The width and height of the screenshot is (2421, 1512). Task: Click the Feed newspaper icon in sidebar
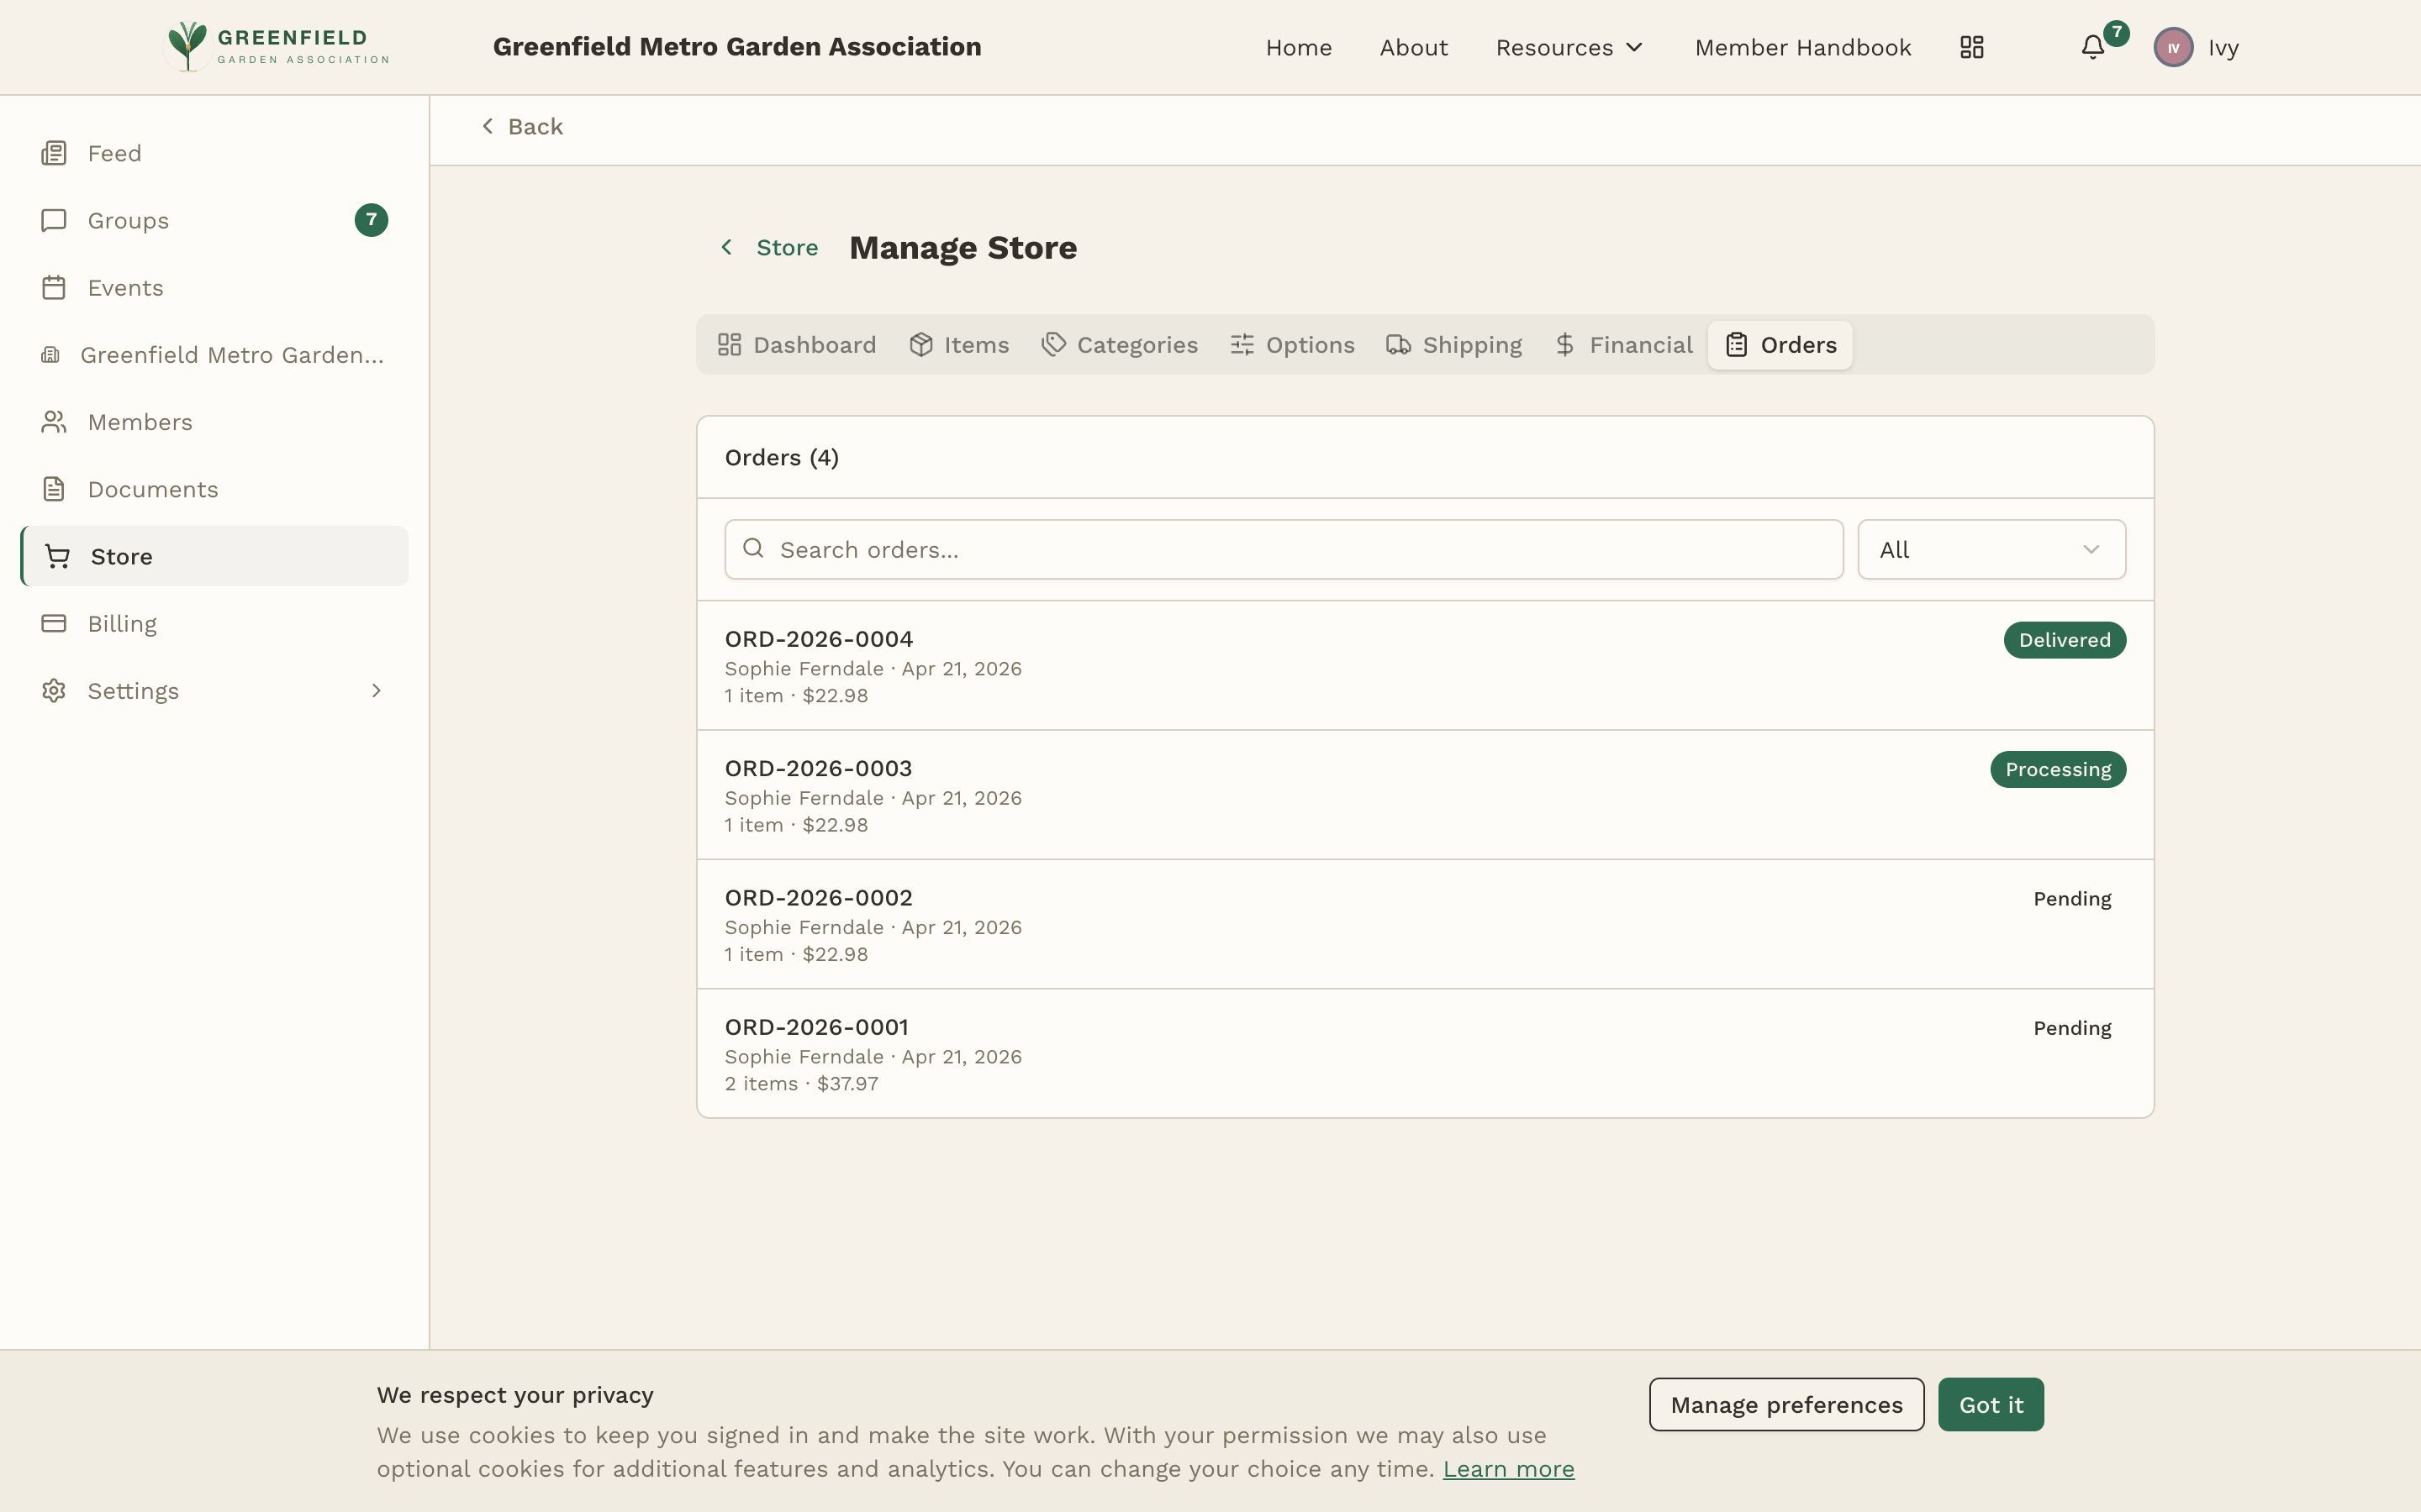tap(54, 153)
